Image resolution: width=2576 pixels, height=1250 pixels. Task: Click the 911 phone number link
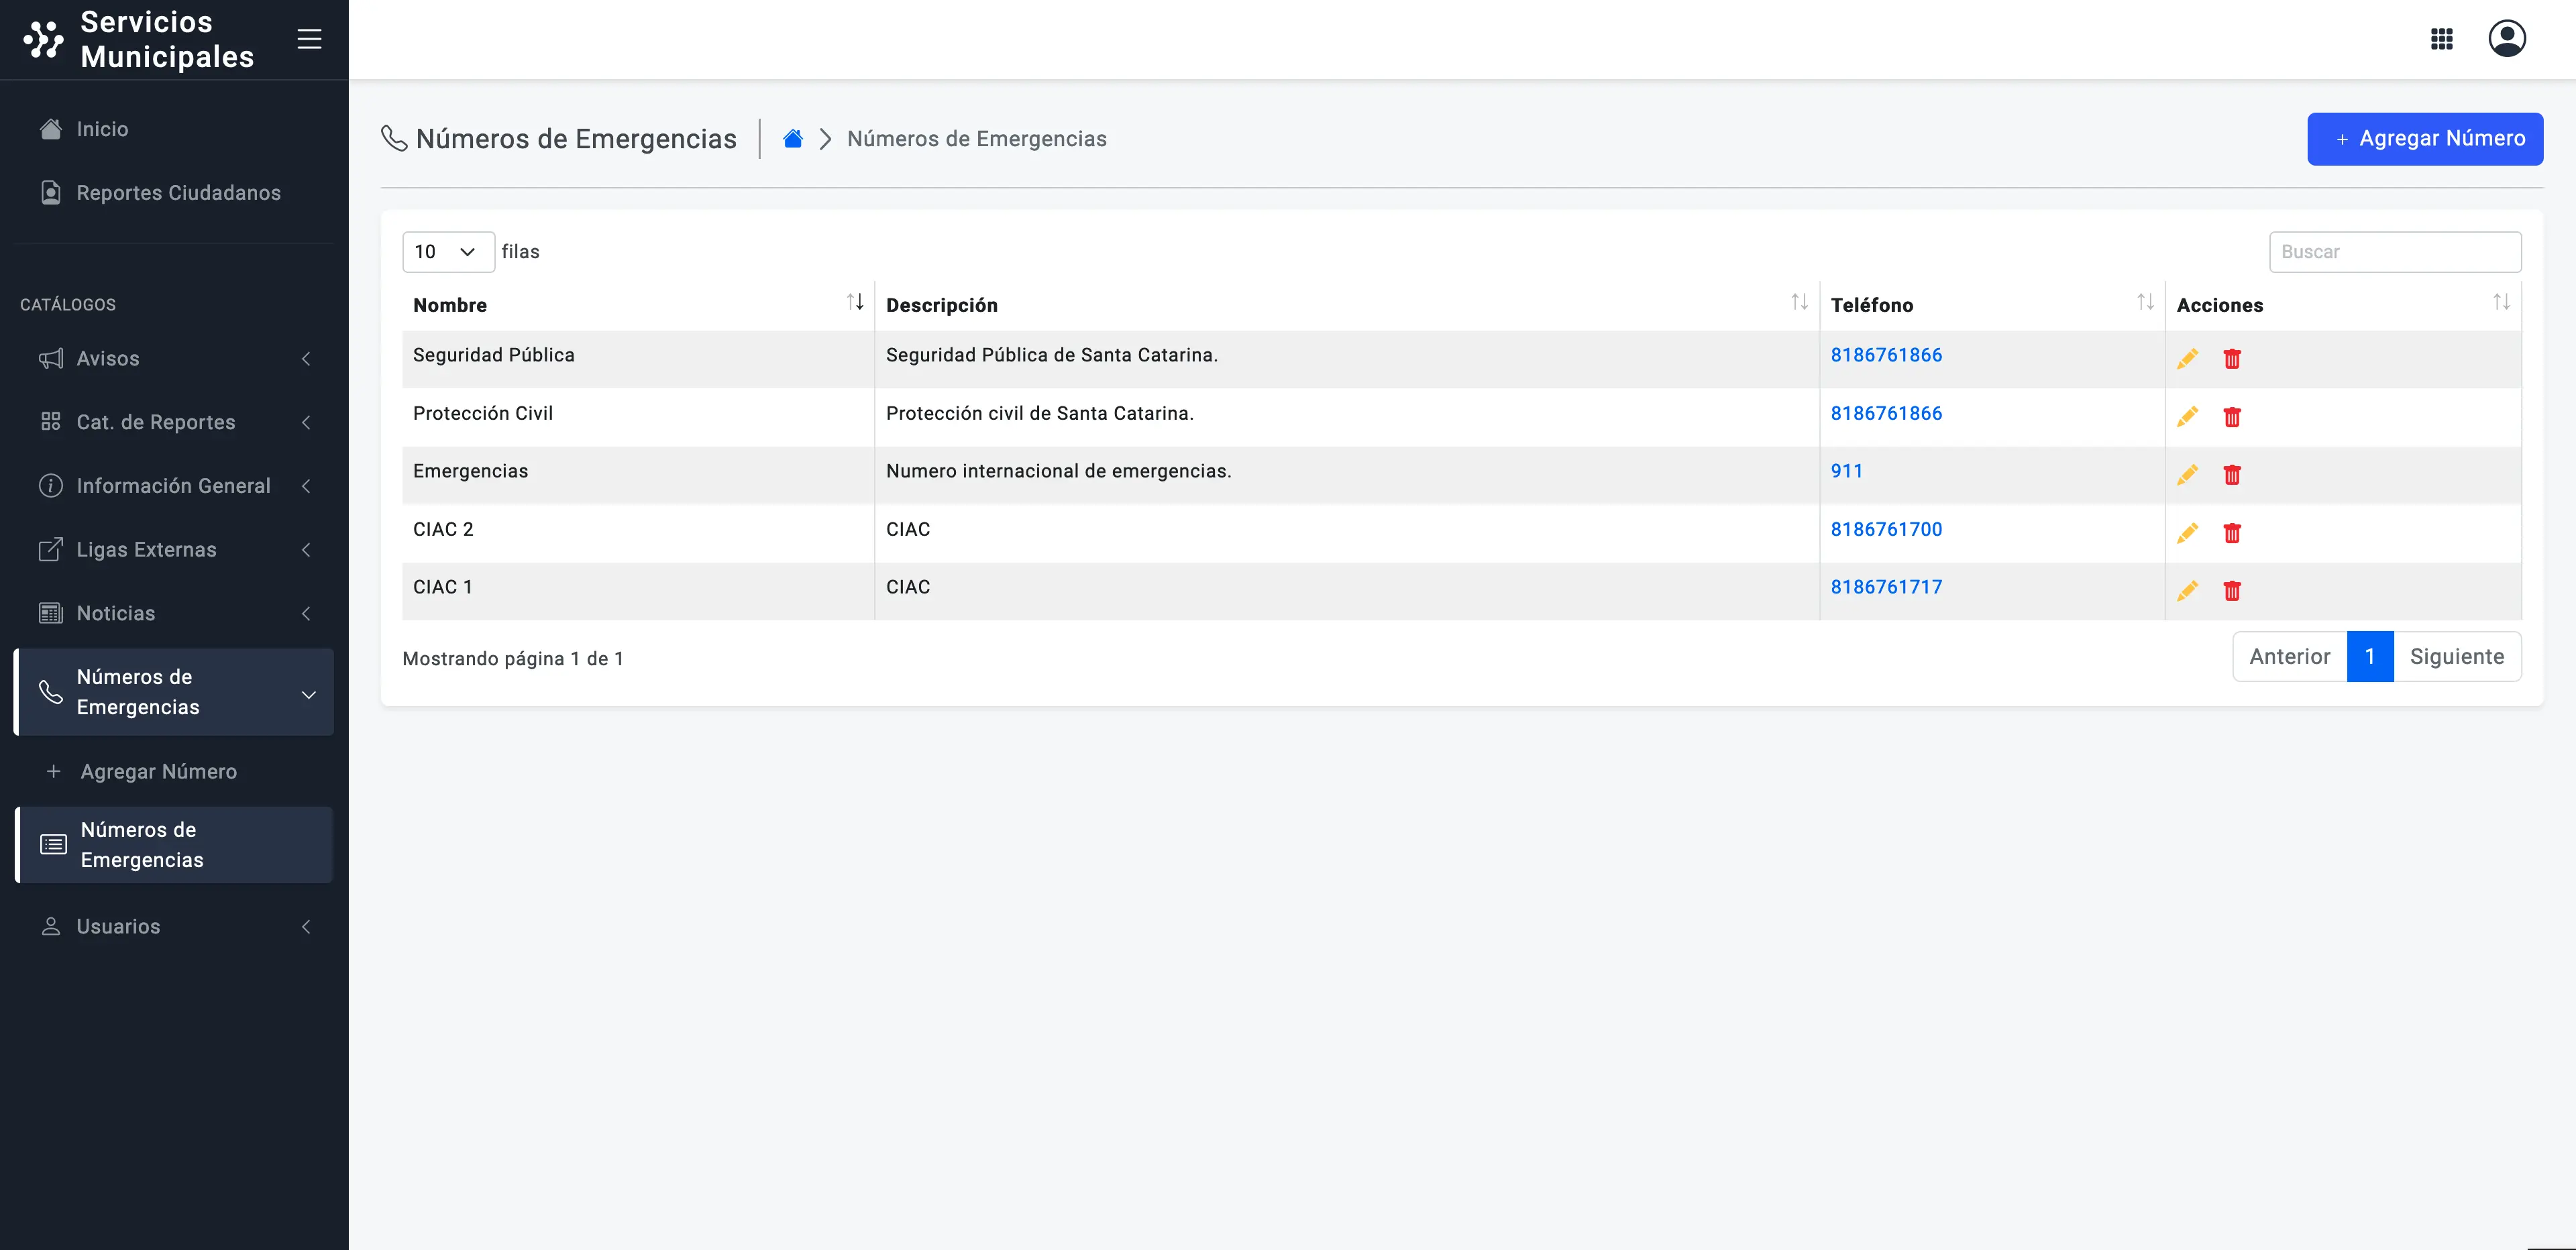point(1846,471)
